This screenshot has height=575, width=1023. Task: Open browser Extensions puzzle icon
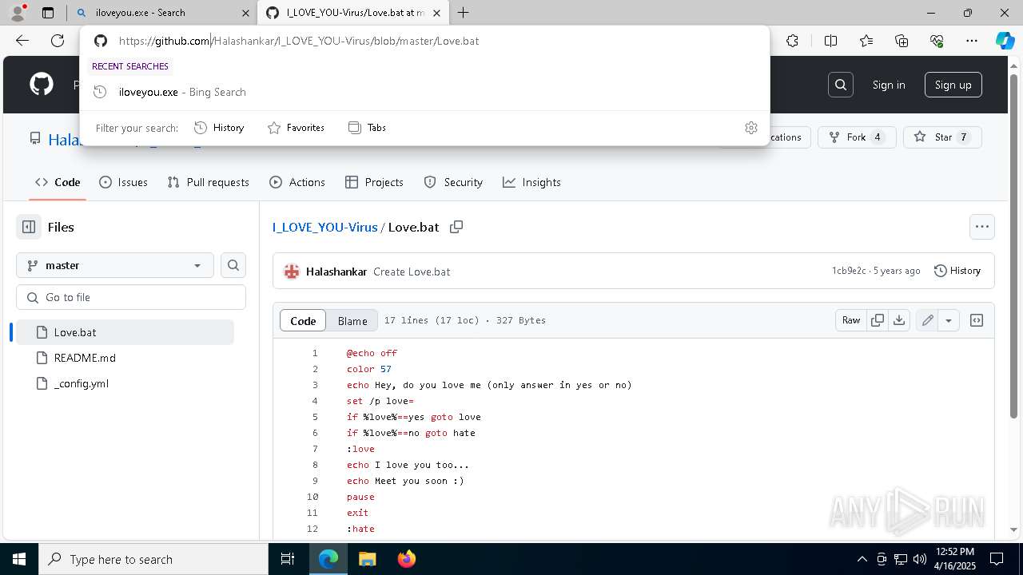click(793, 41)
